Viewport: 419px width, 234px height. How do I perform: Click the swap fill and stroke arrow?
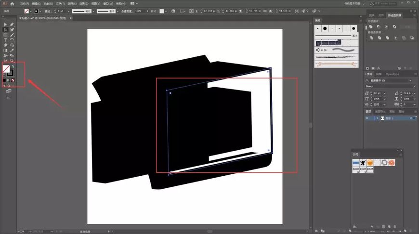tap(13, 66)
